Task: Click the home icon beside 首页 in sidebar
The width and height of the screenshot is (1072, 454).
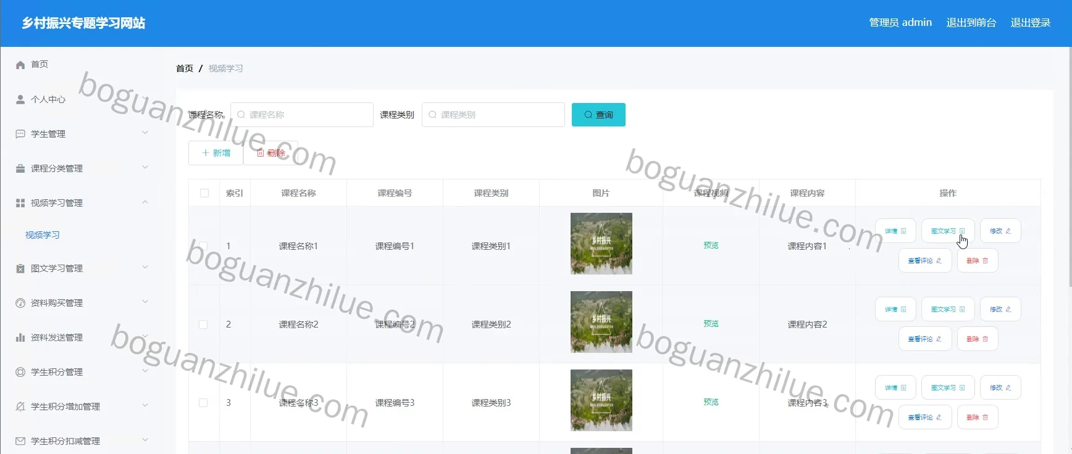Action: point(20,65)
